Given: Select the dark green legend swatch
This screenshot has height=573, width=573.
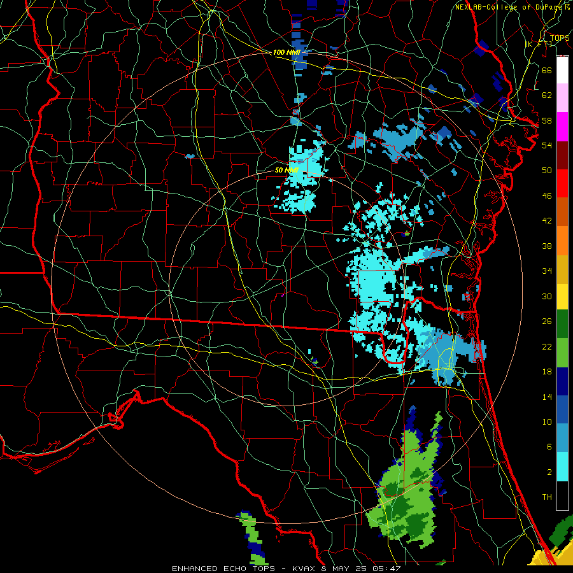Looking at the screenshot, I should tap(562, 324).
